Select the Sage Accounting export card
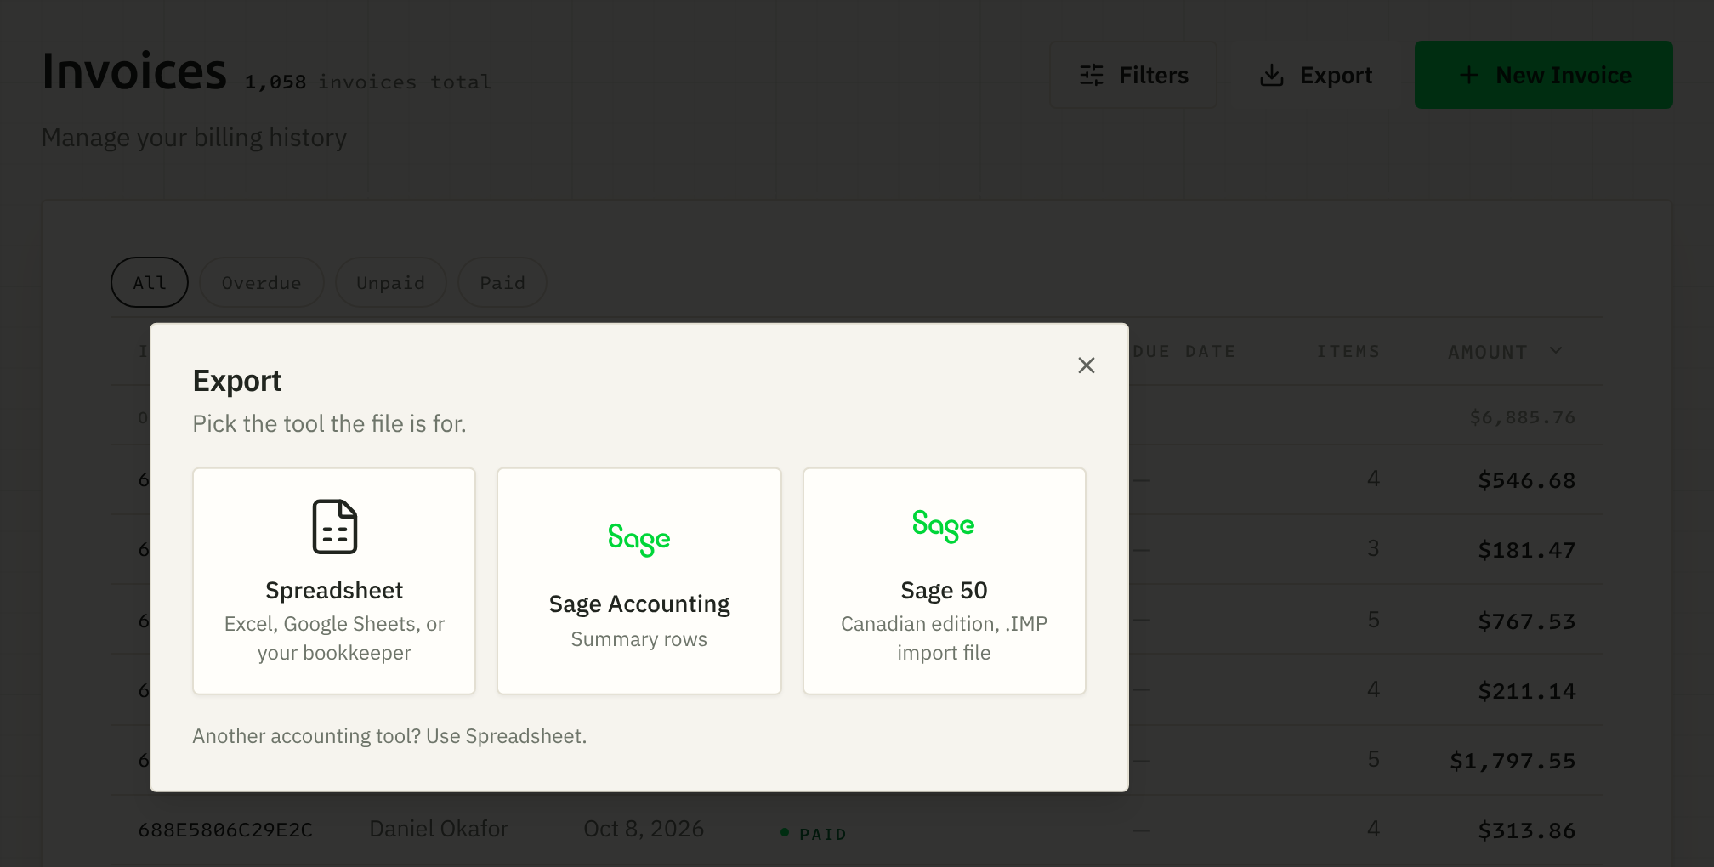The image size is (1714, 867). pos(639,581)
